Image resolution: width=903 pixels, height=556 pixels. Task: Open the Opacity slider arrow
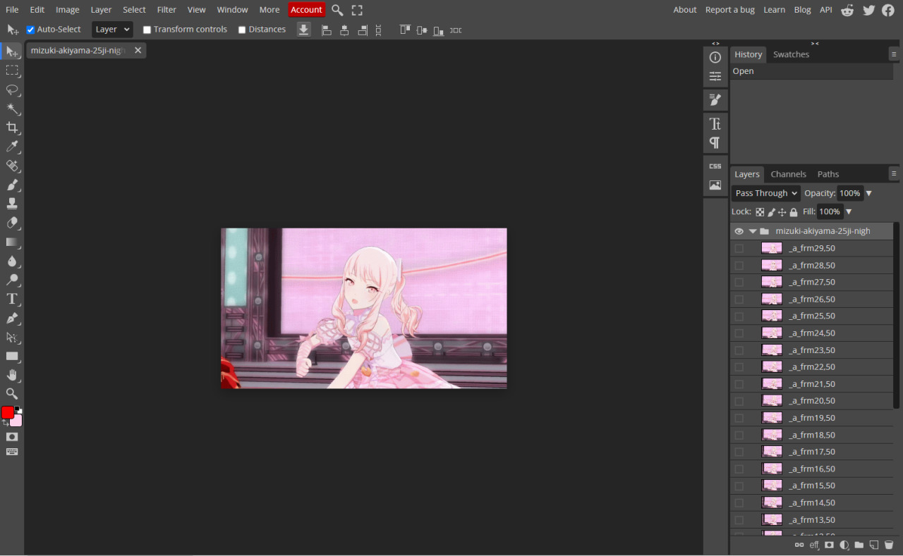868,193
